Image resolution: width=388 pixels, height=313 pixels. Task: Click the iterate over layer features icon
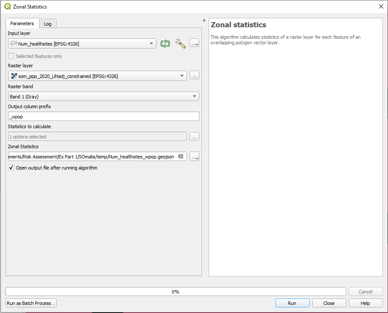pos(165,43)
